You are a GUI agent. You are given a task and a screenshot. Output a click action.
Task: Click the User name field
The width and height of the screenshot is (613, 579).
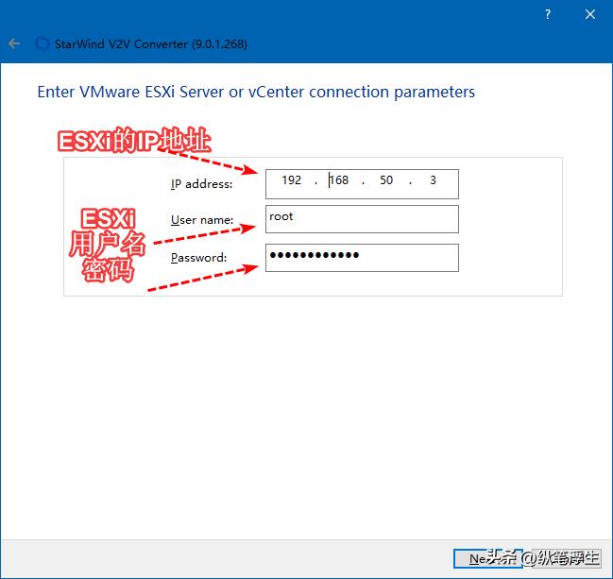(362, 219)
